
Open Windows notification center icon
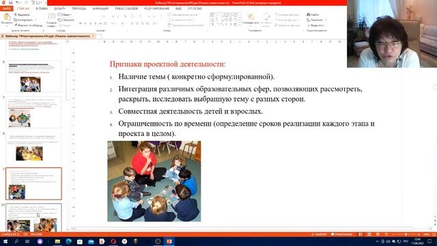click(x=429, y=241)
